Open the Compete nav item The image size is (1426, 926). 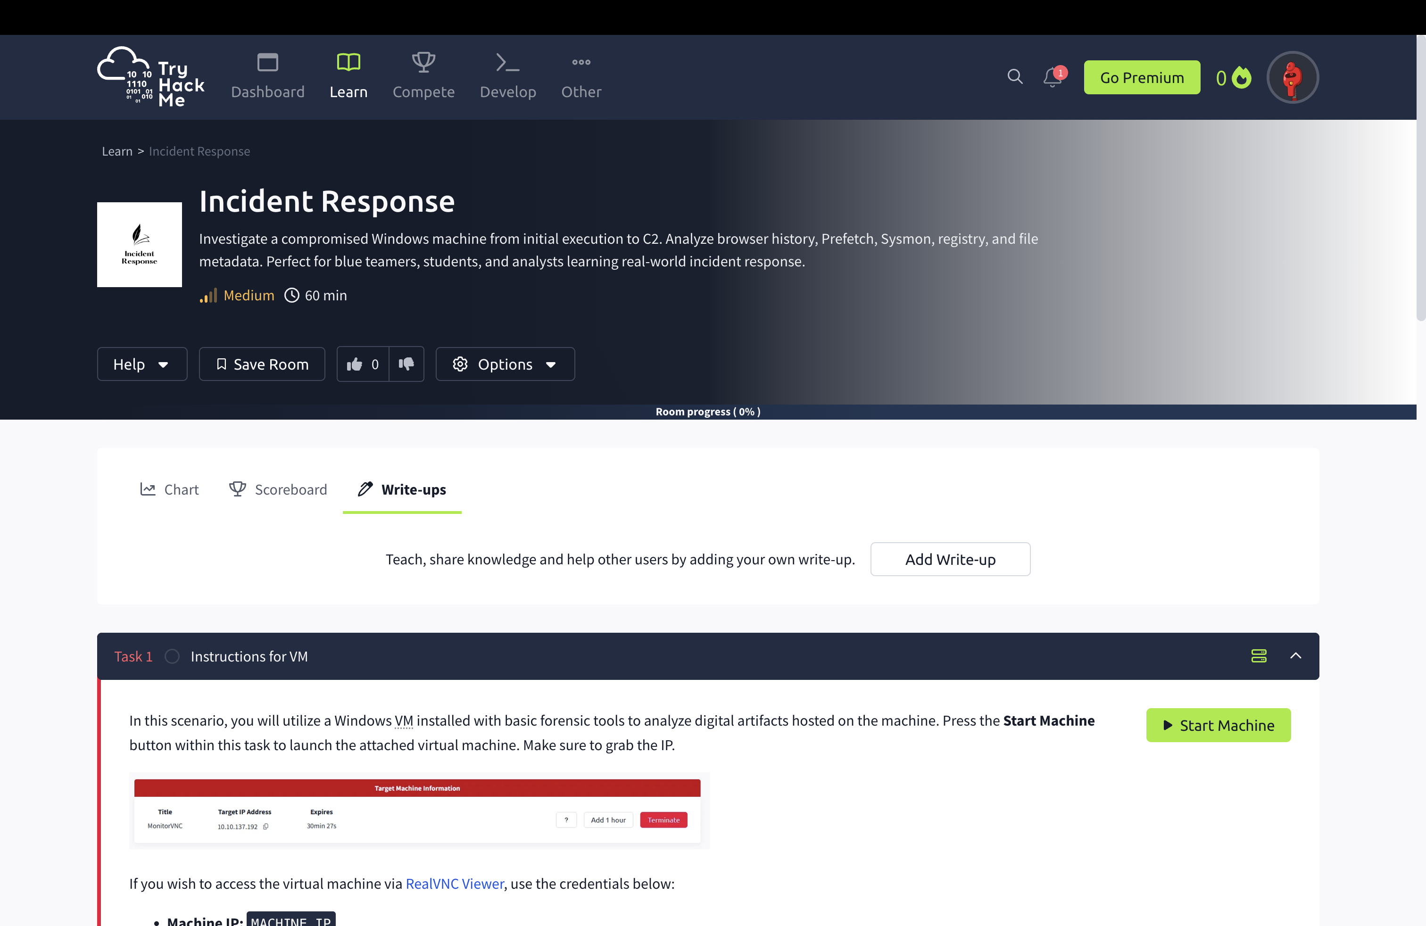click(423, 77)
